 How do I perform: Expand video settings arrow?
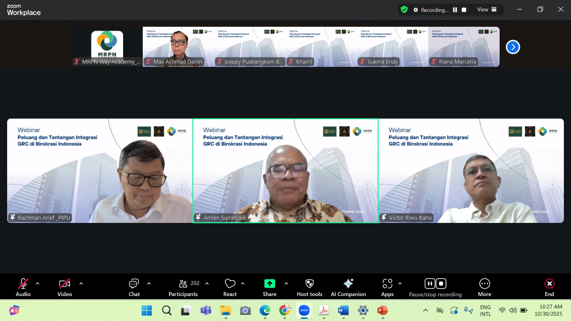point(81,284)
